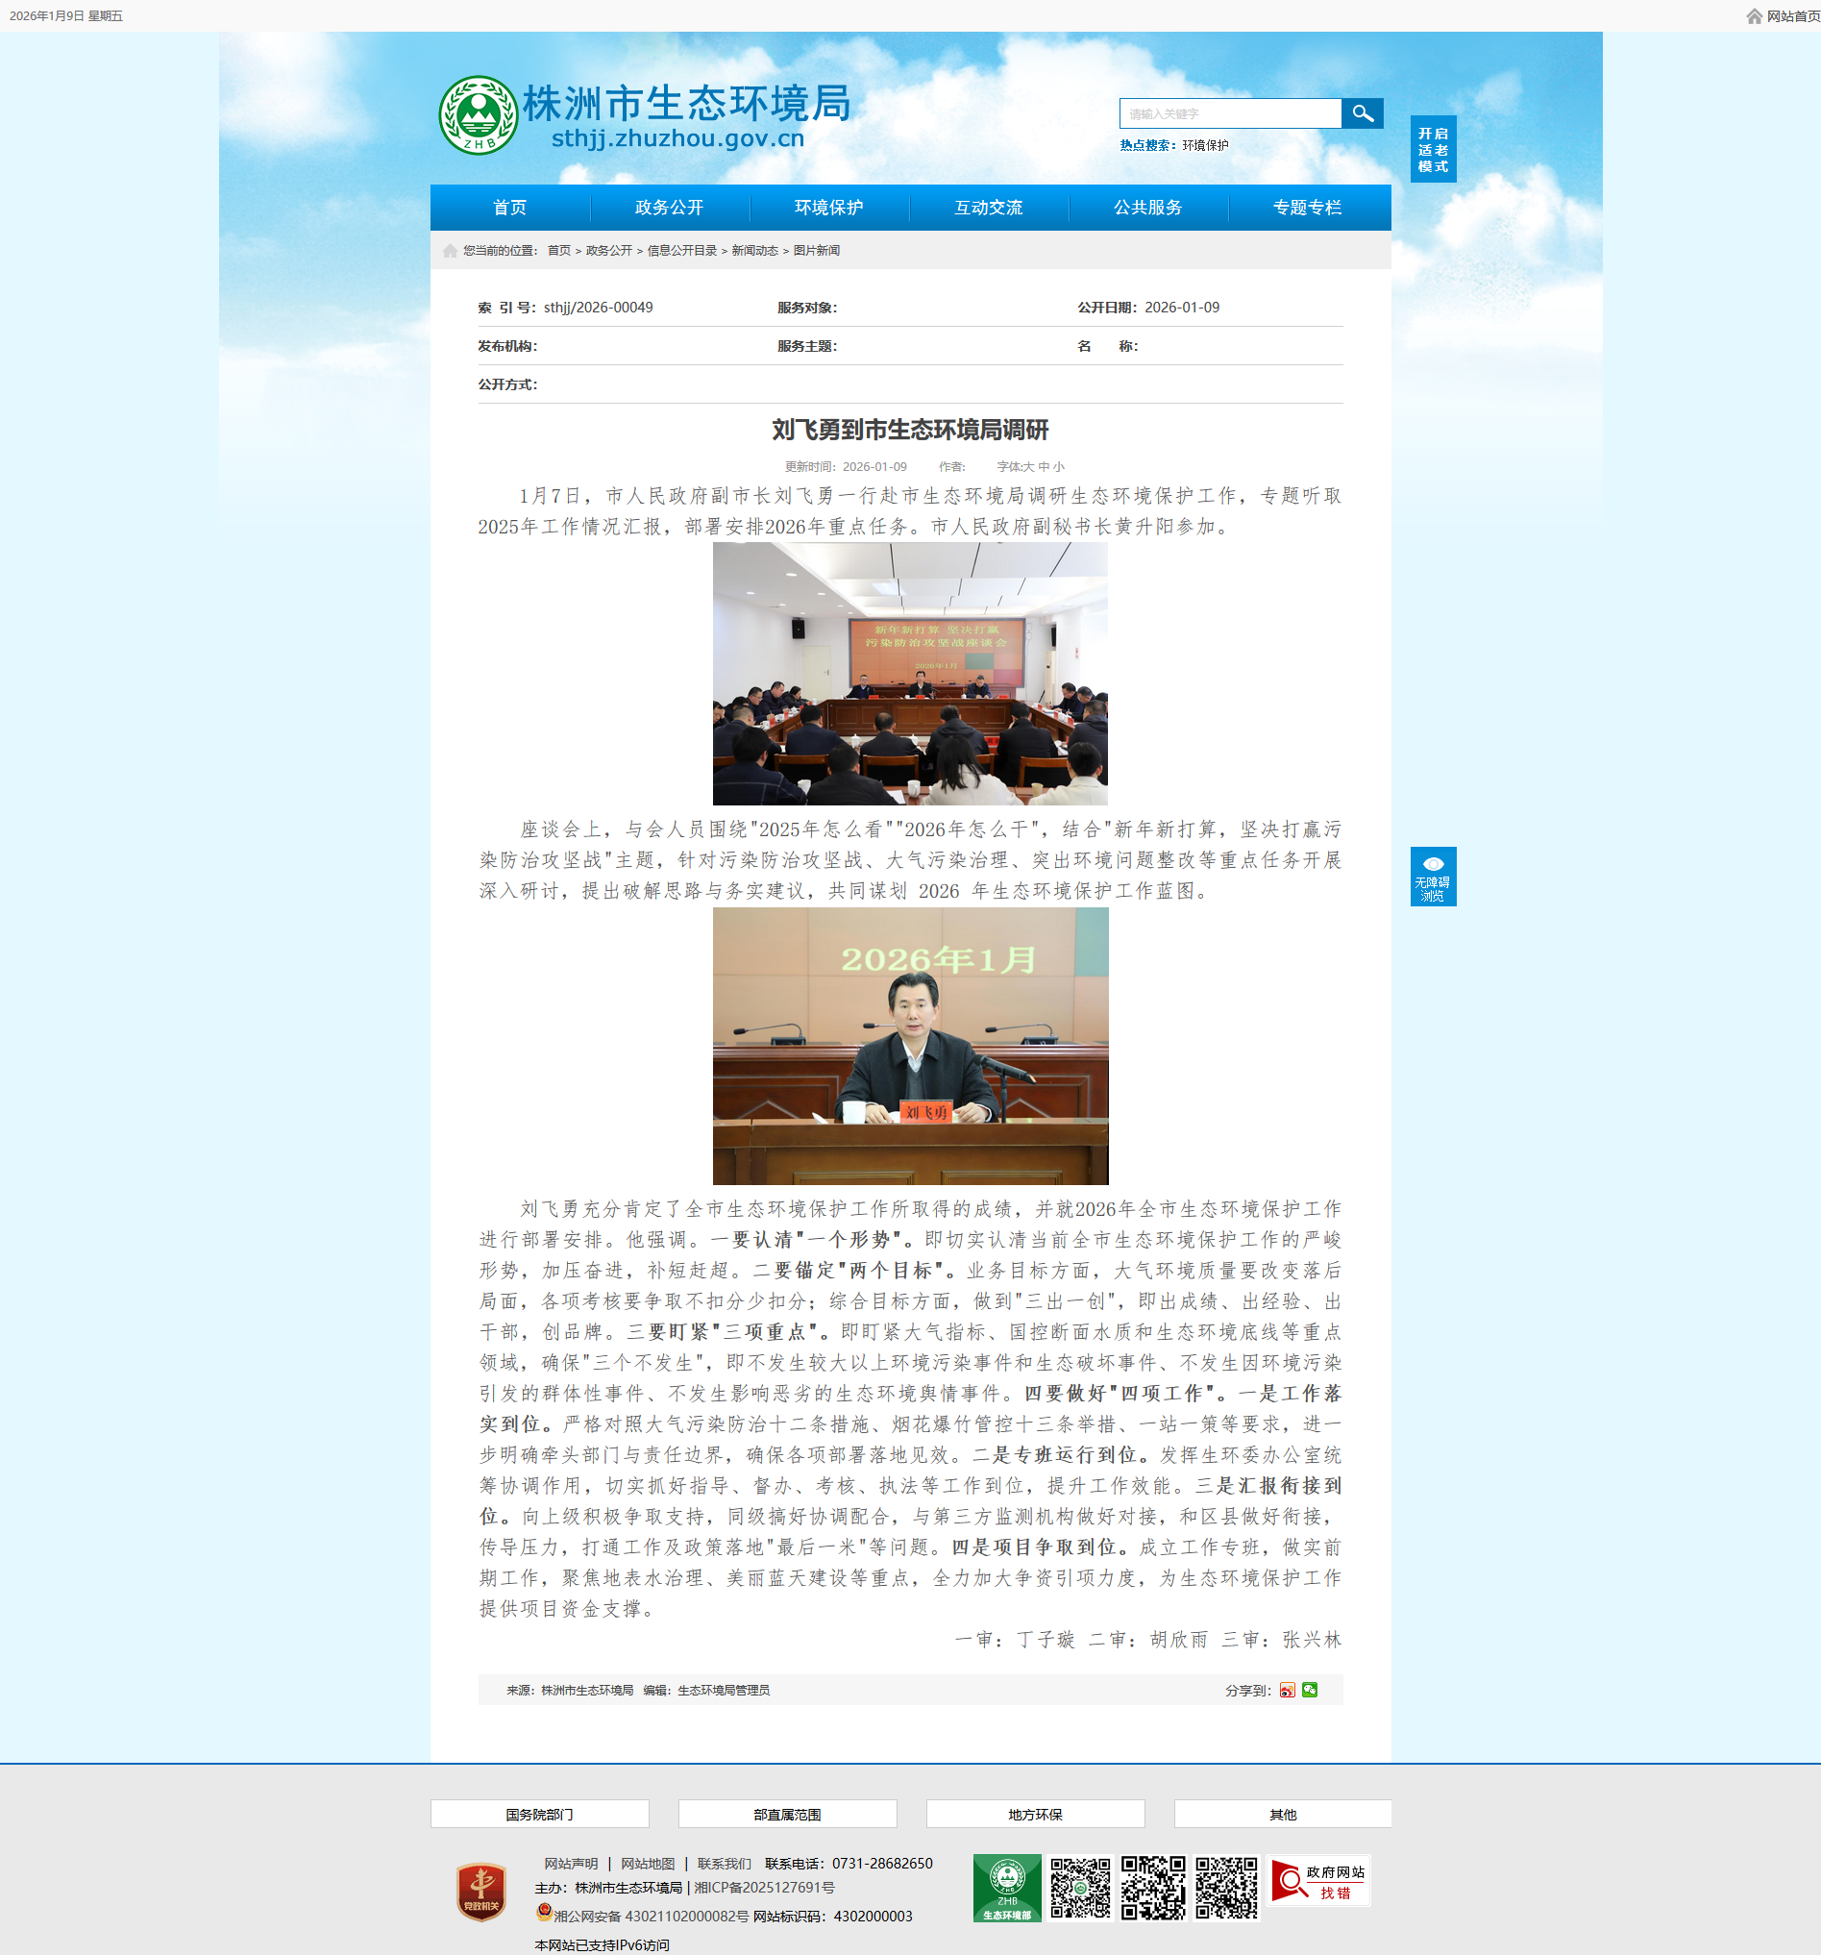Set font size to 大

coord(1028,467)
